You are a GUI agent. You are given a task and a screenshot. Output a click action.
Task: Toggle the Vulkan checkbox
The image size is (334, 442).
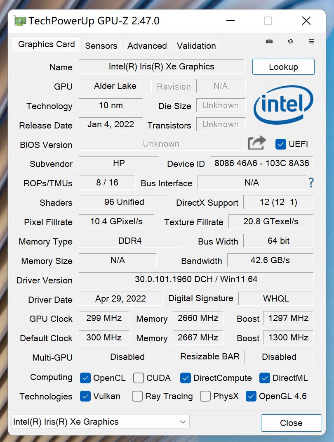(x=85, y=396)
